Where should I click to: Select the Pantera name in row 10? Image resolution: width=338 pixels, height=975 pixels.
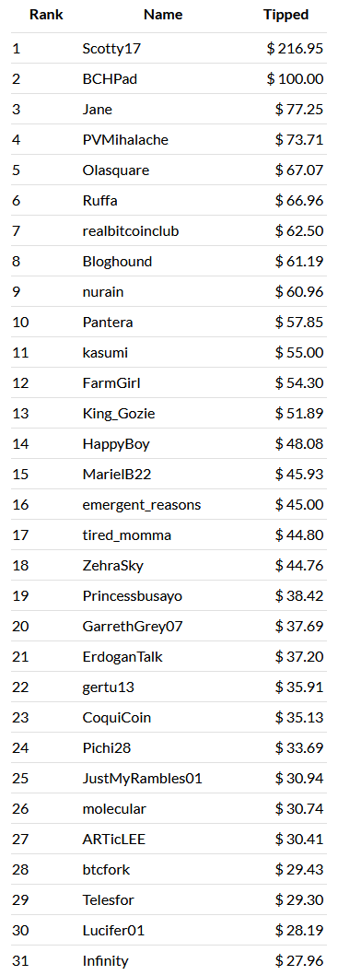pos(108,323)
